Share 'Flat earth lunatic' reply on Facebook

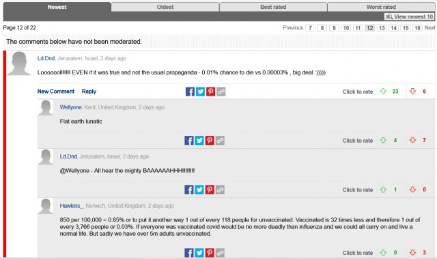[188, 141]
